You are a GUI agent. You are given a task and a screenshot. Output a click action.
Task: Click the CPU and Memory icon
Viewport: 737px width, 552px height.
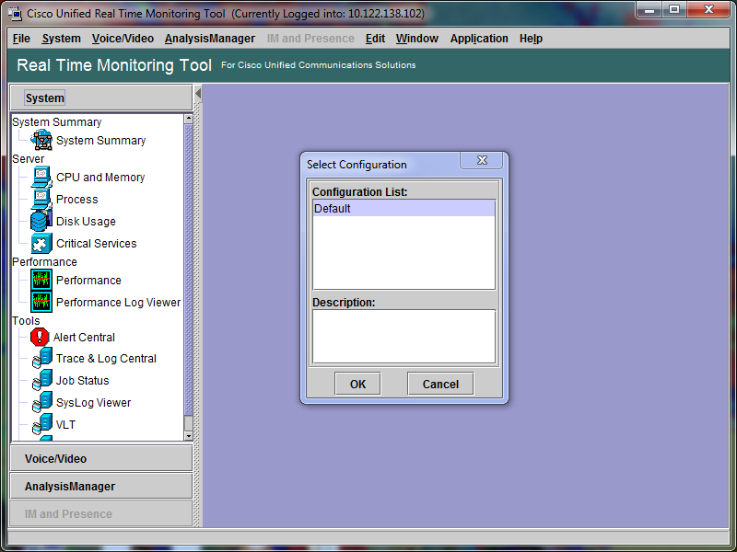(x=41, y=177)
